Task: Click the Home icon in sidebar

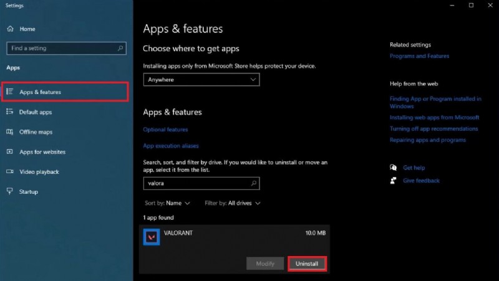Action: 10,29
